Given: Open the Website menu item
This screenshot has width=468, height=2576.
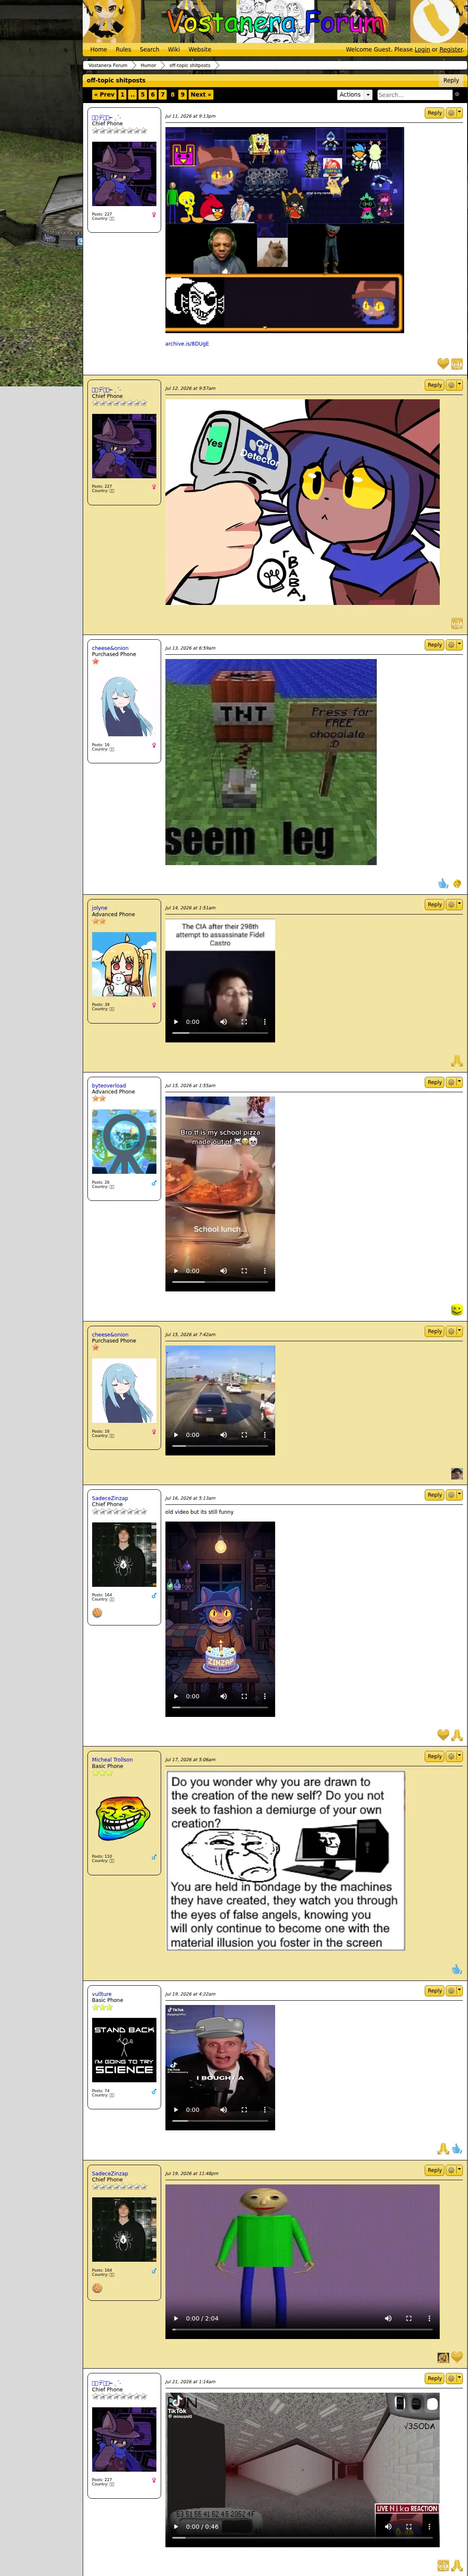Looking at the screenshot, I should (200, 49).
